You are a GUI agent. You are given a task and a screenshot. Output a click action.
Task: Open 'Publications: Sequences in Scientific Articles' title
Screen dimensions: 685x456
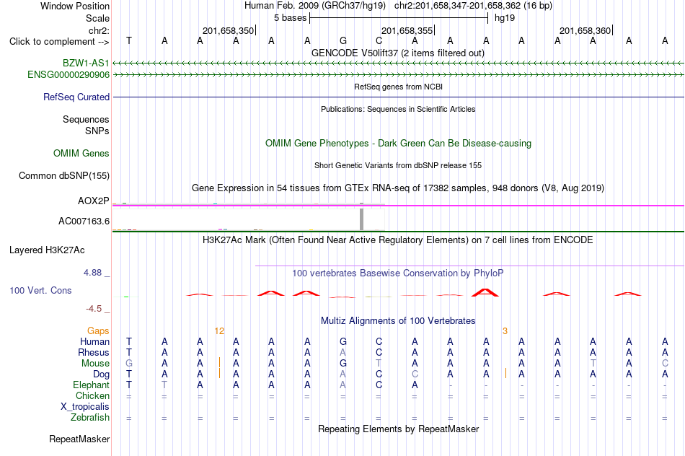coord(398,109)
